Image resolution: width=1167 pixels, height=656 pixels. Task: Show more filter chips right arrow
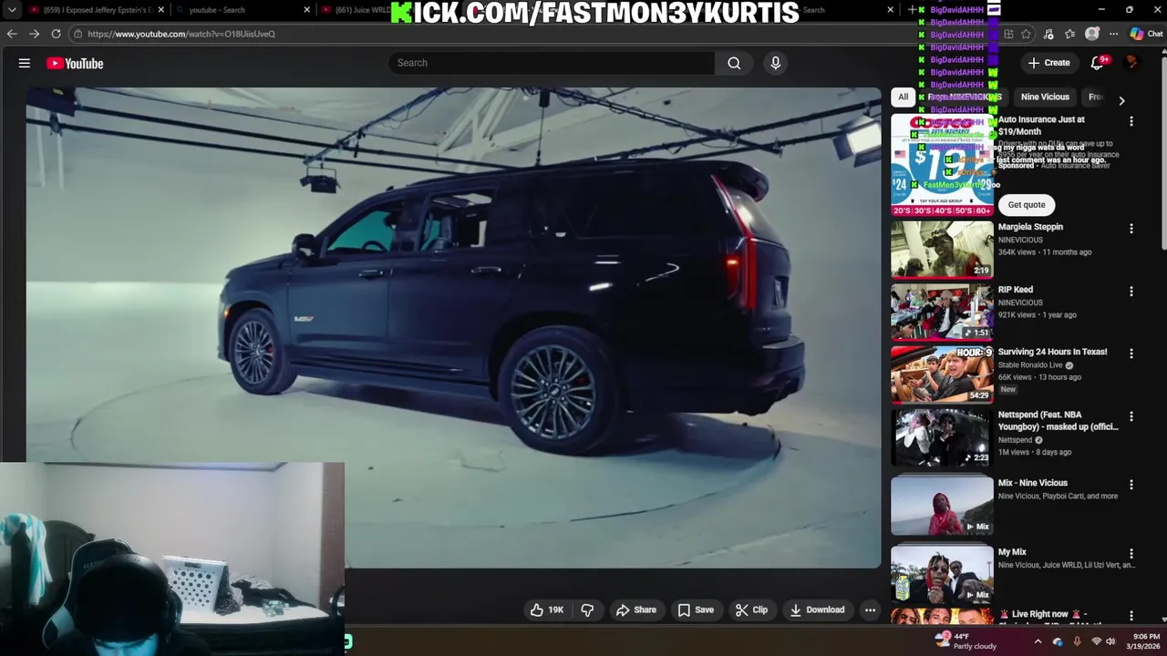(x=1121, y=100)
